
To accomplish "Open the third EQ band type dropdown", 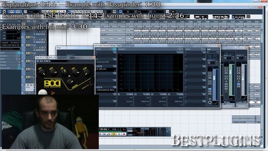I will pos(163,94).
